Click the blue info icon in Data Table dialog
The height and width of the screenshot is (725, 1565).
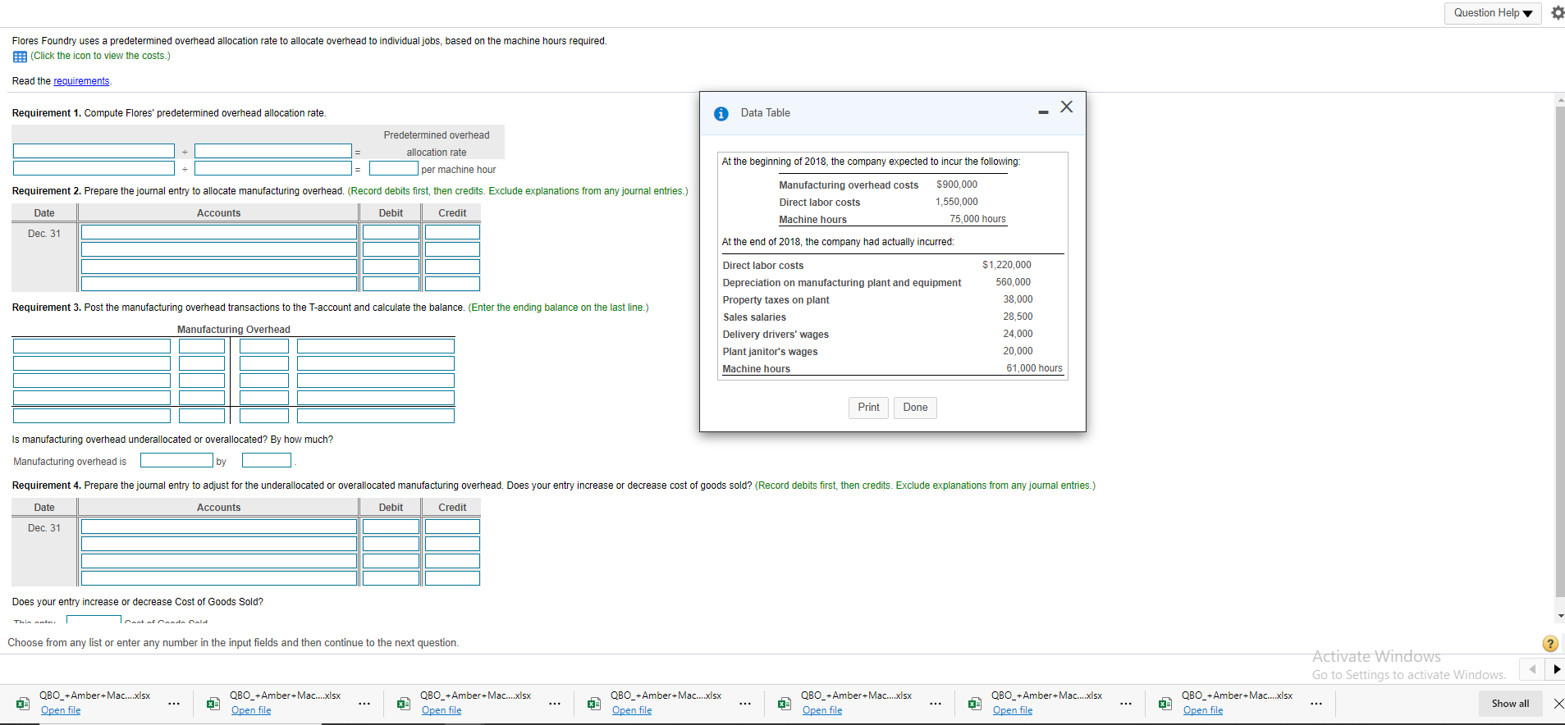(x=721, y=114)
